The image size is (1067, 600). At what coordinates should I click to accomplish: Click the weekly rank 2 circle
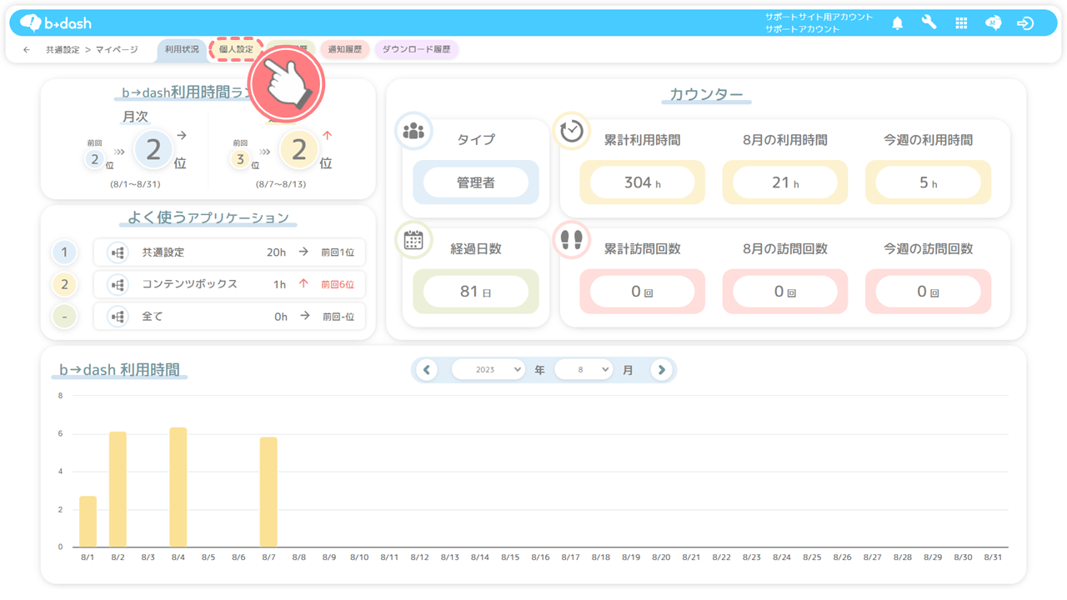pyautogui.click(x=299, y=150)
